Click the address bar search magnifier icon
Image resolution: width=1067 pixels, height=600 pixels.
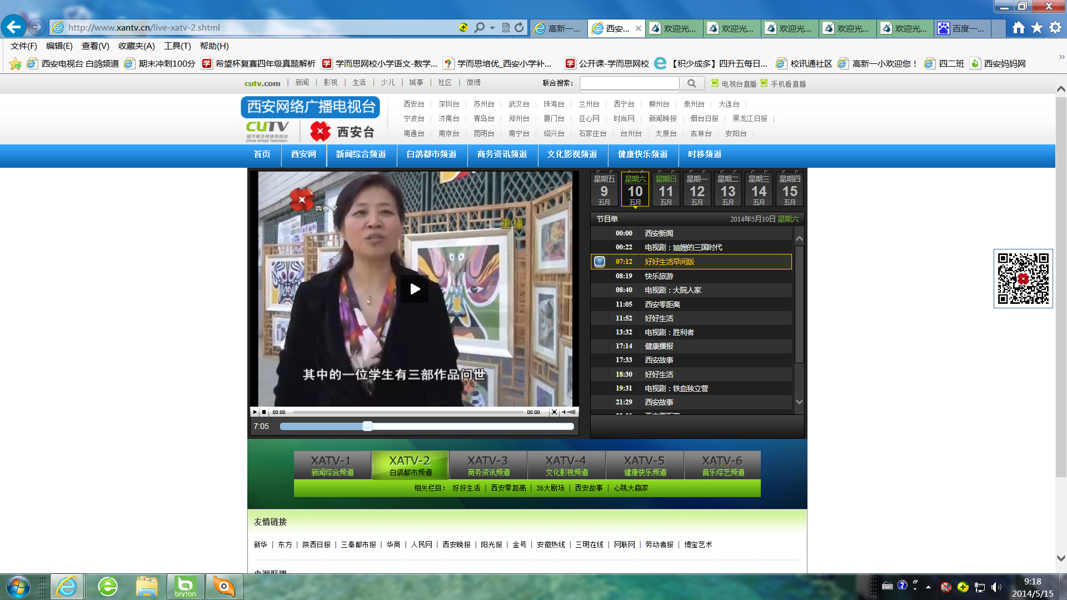(x=479, y=27)
